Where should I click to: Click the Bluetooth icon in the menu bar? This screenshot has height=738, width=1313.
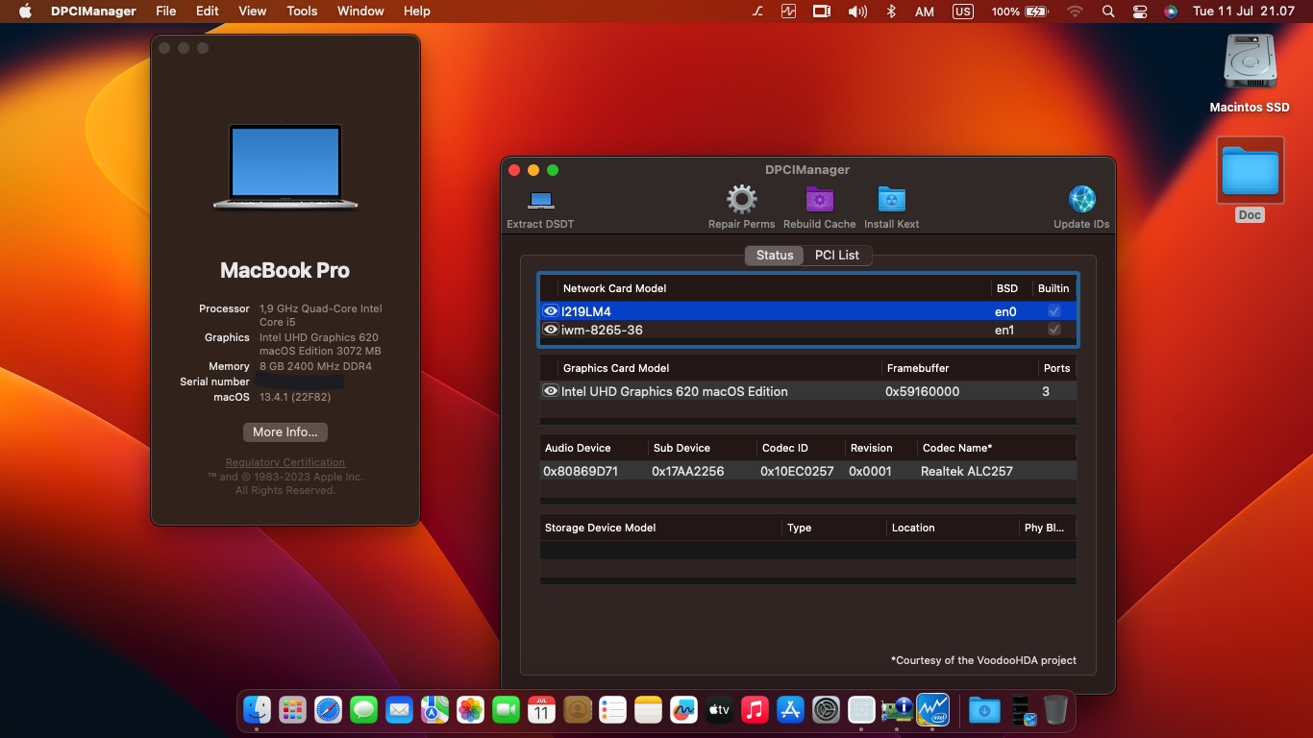click(891, 12)
